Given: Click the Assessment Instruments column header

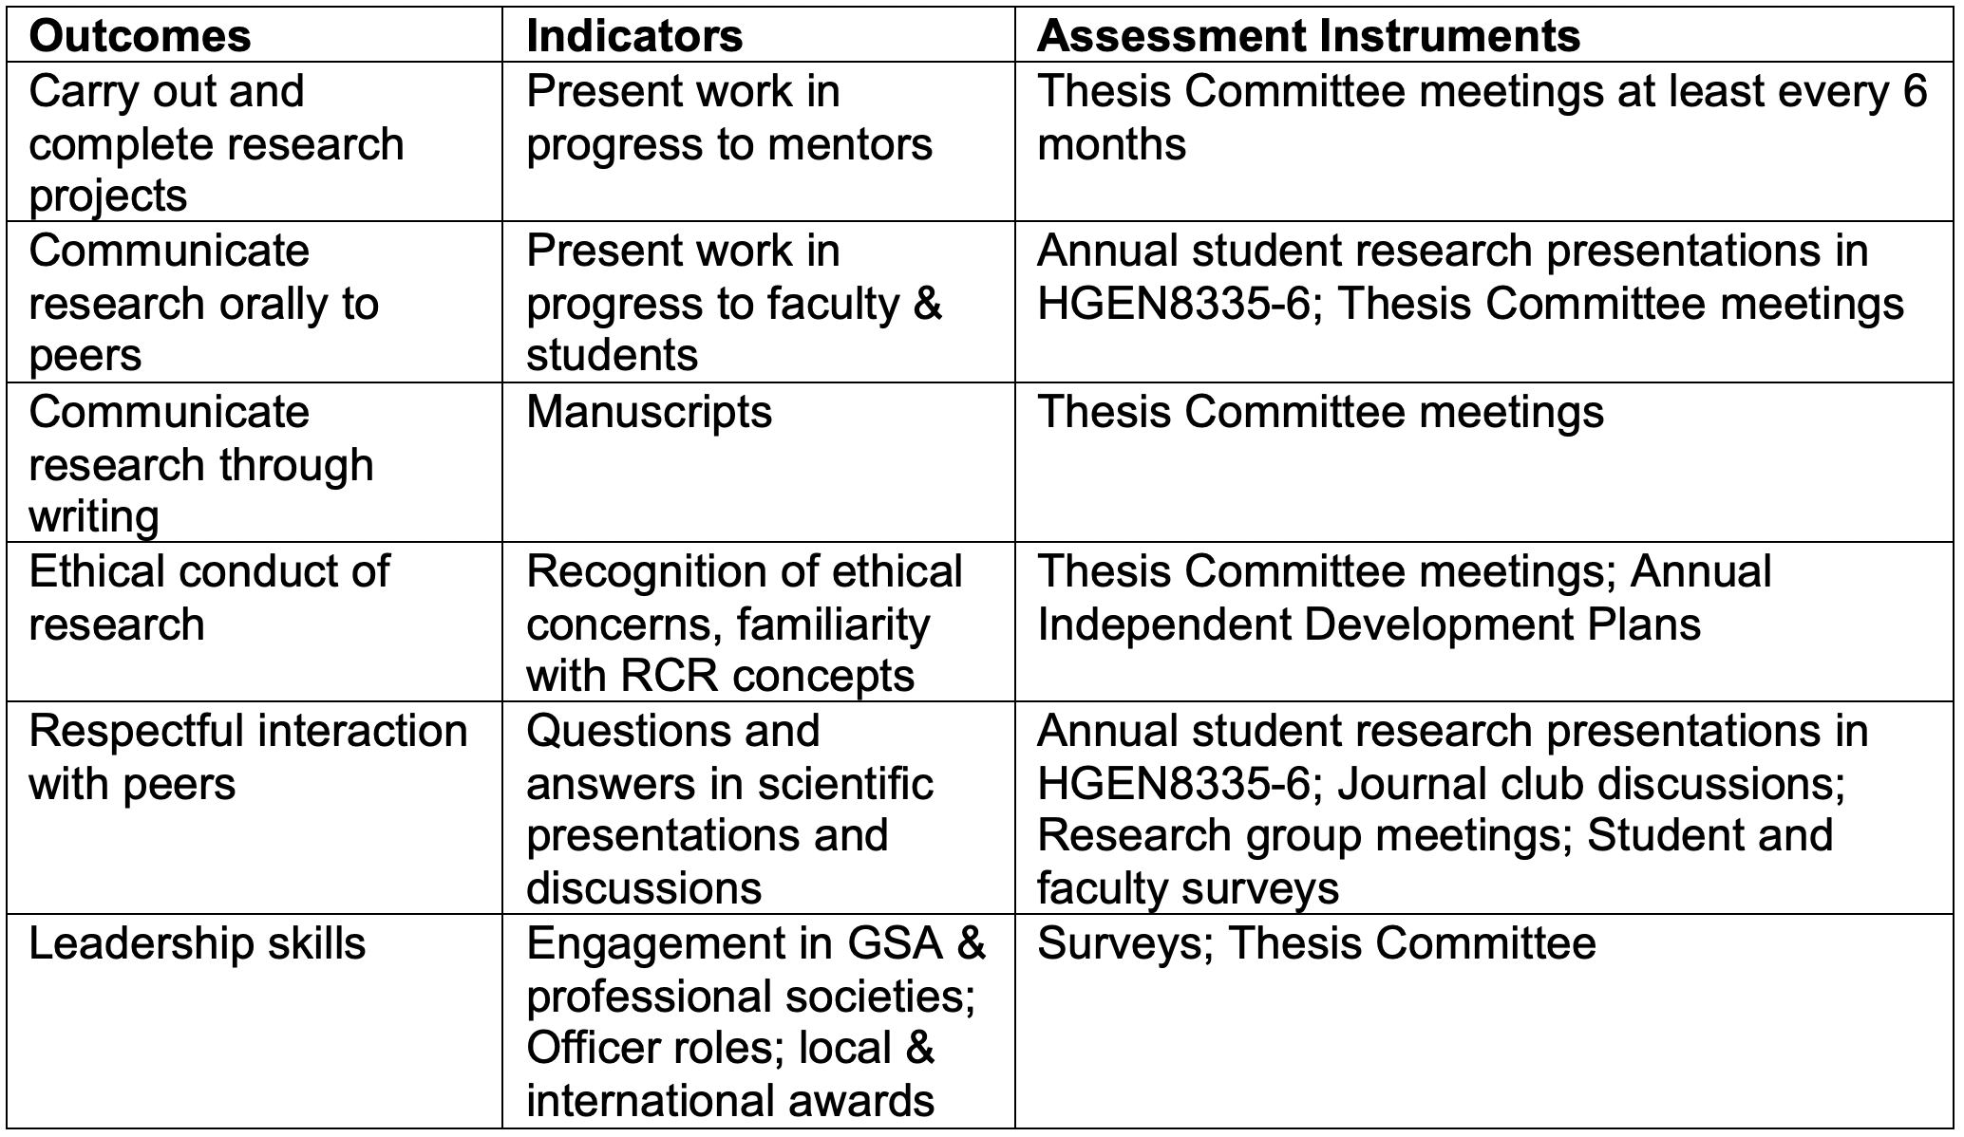Looking at the screenshot, I should point(1484,36).
